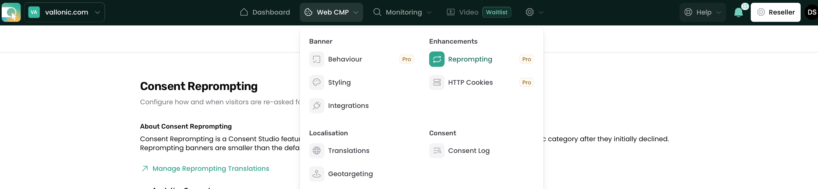
Task: Collapse the Web CMP dropdown menu
Action: (331, 12)
